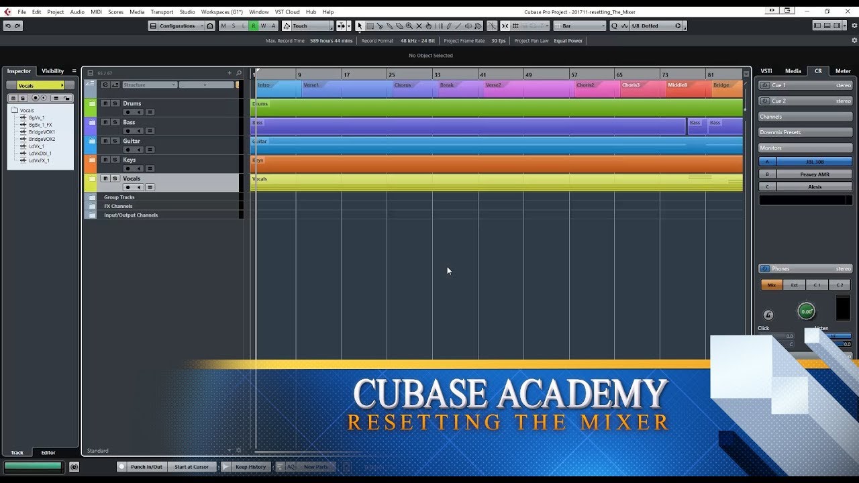Mute the Guitar track
Viewport: 859px width, 483px height.
point(105,141)
